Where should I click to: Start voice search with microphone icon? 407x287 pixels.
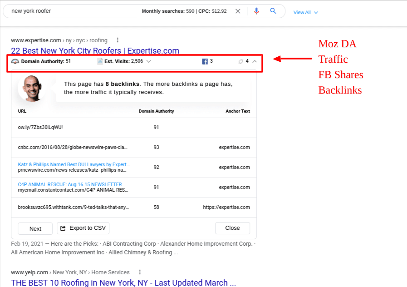[x=256, y=11]
